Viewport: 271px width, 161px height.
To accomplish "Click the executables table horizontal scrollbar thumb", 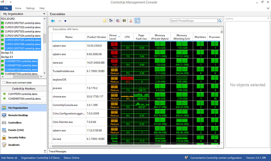I will [x=106, y=146].
